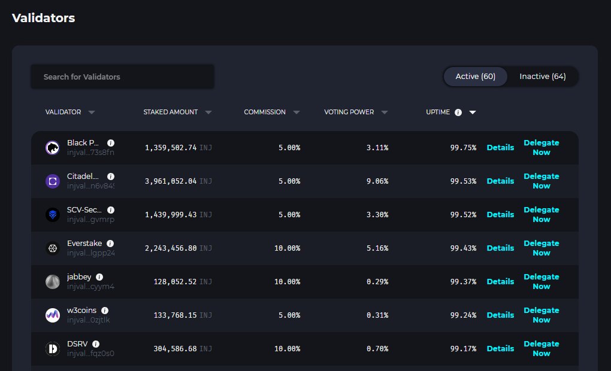Select staked amount 304,586.68 INJ

(183, 348)
